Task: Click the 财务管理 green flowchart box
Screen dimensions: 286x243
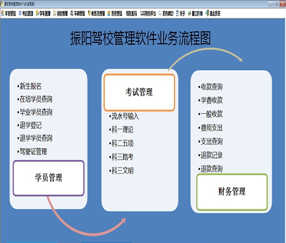Action: [232, 192]
